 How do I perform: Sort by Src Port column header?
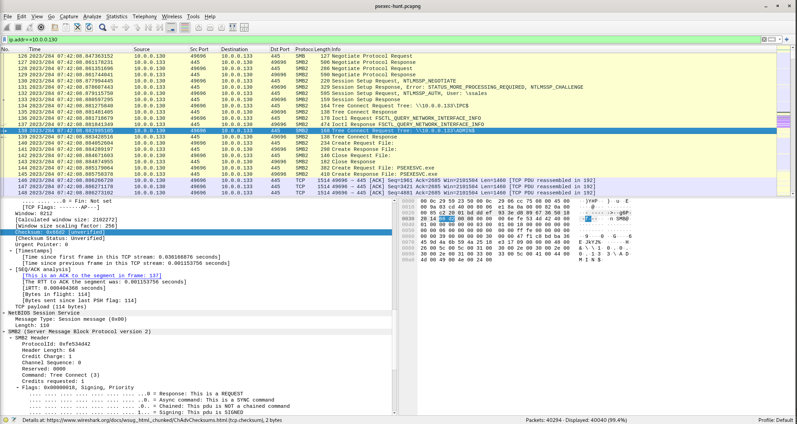tap(205, 49)
